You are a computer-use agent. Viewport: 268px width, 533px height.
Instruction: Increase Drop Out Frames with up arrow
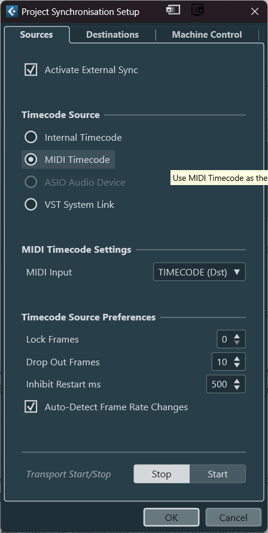click(x=237, y=358)
